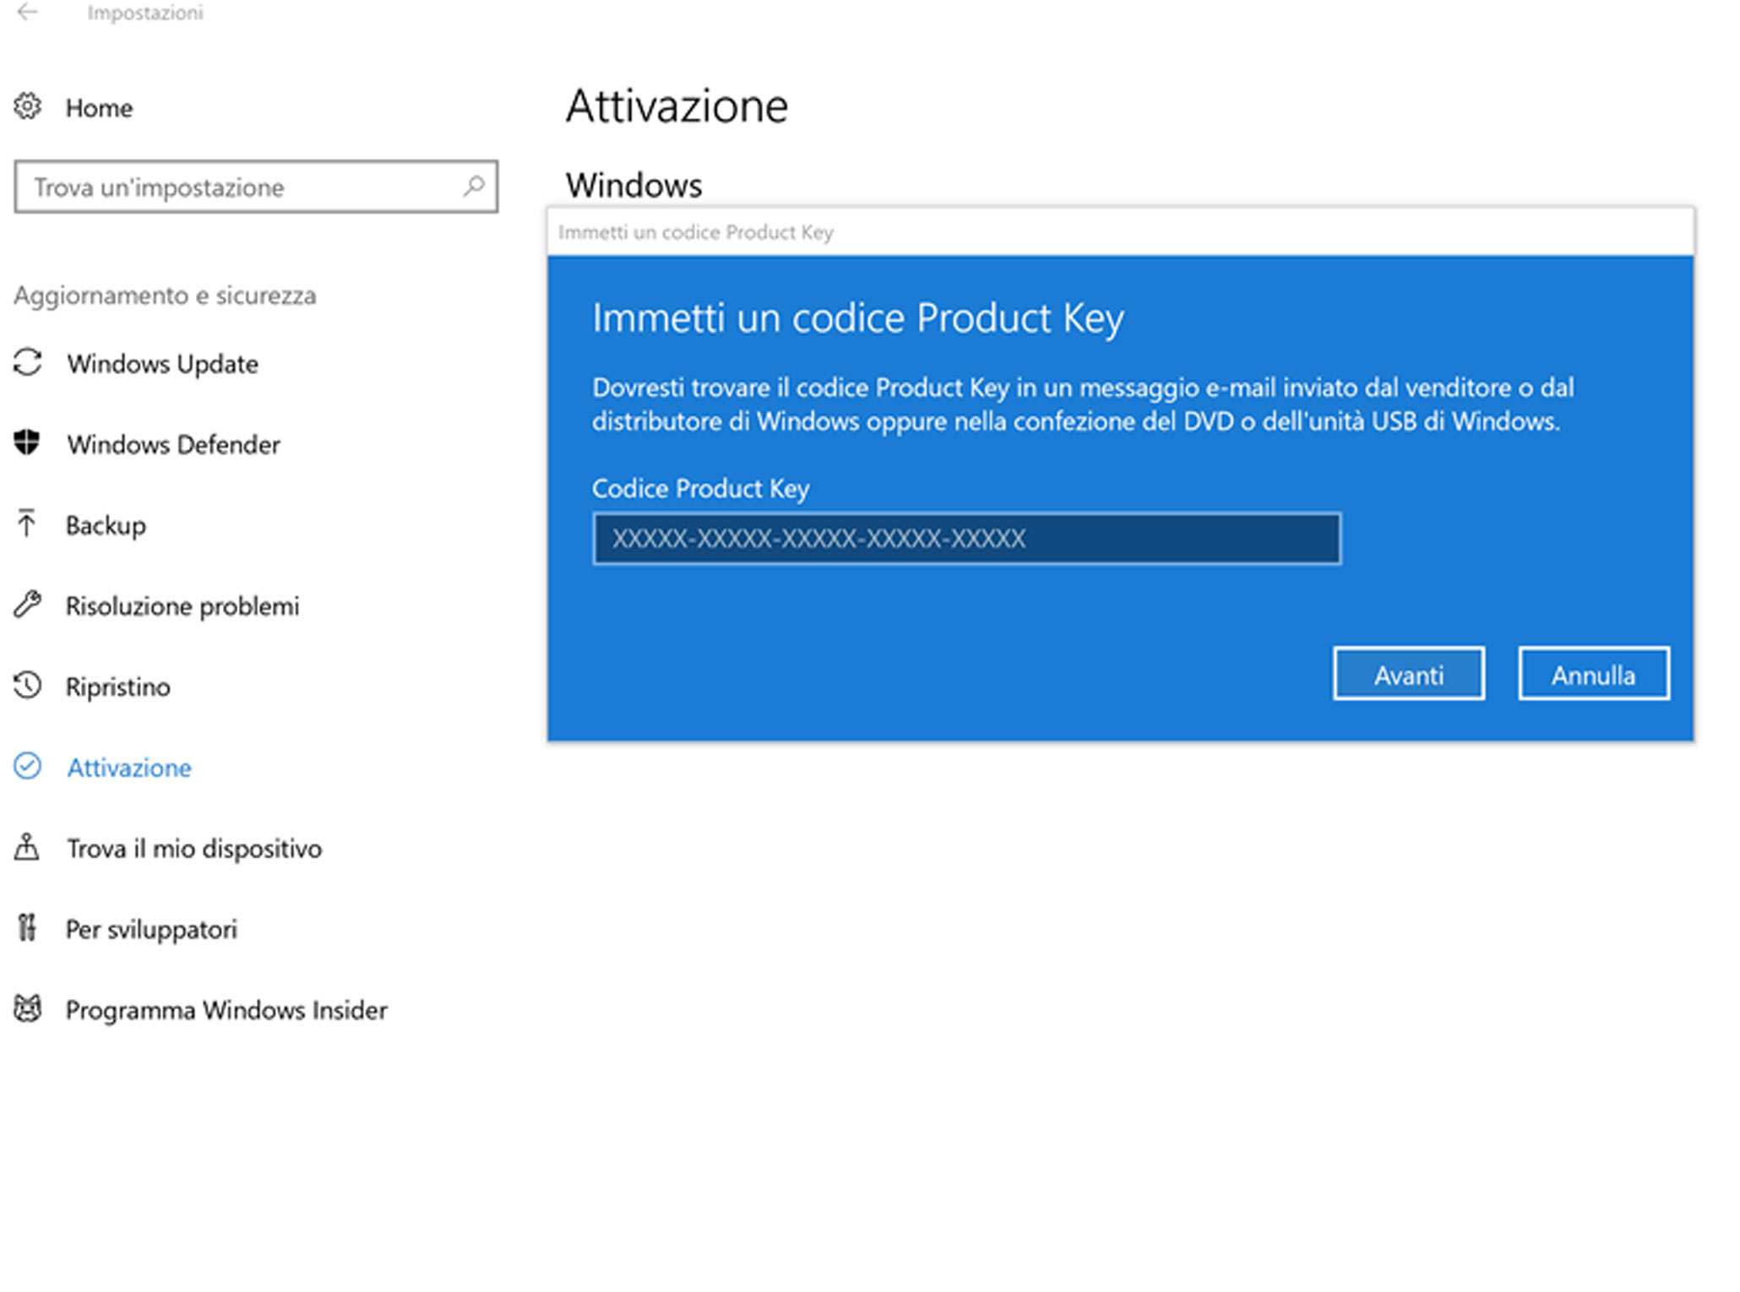Screen dimensions: 1740x1292
Task: Focus the Codice Product Key field
Action: 966,538
